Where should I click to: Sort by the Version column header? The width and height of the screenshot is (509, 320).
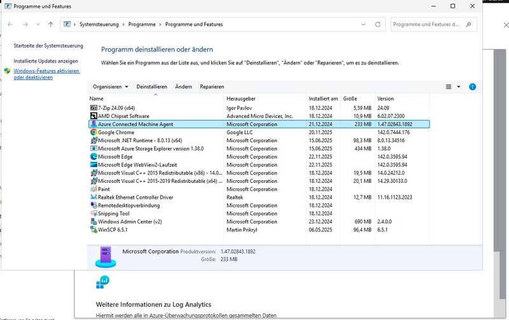click(x=402, y=98)
